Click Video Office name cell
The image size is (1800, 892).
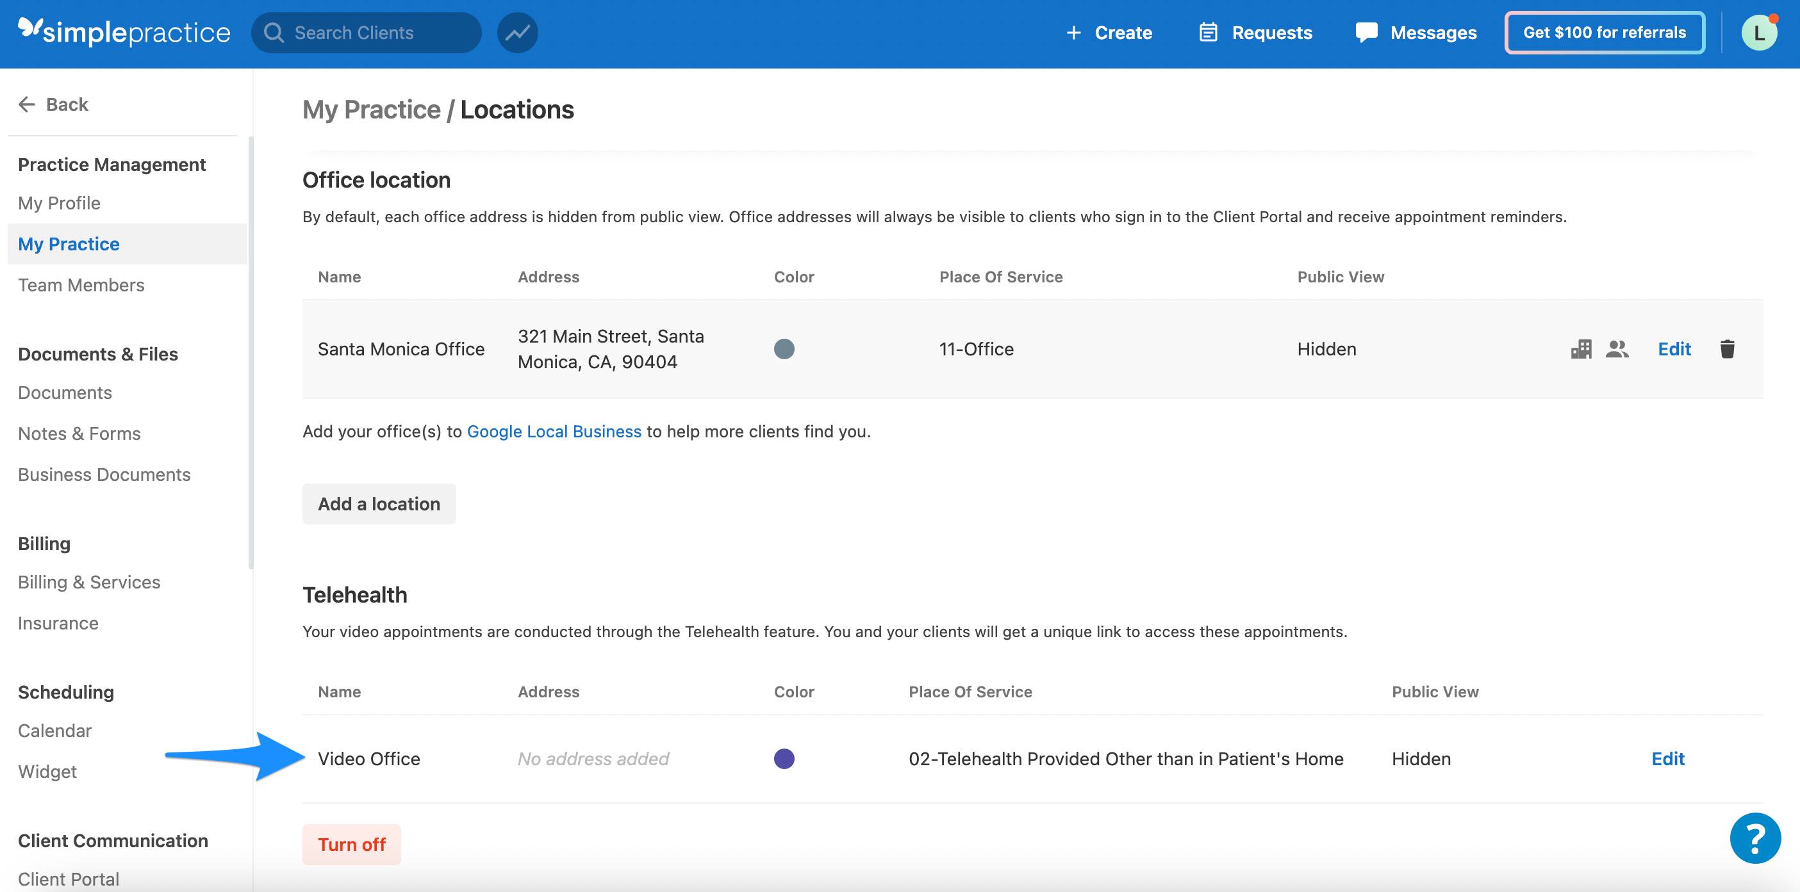click(x=369, y=759)
